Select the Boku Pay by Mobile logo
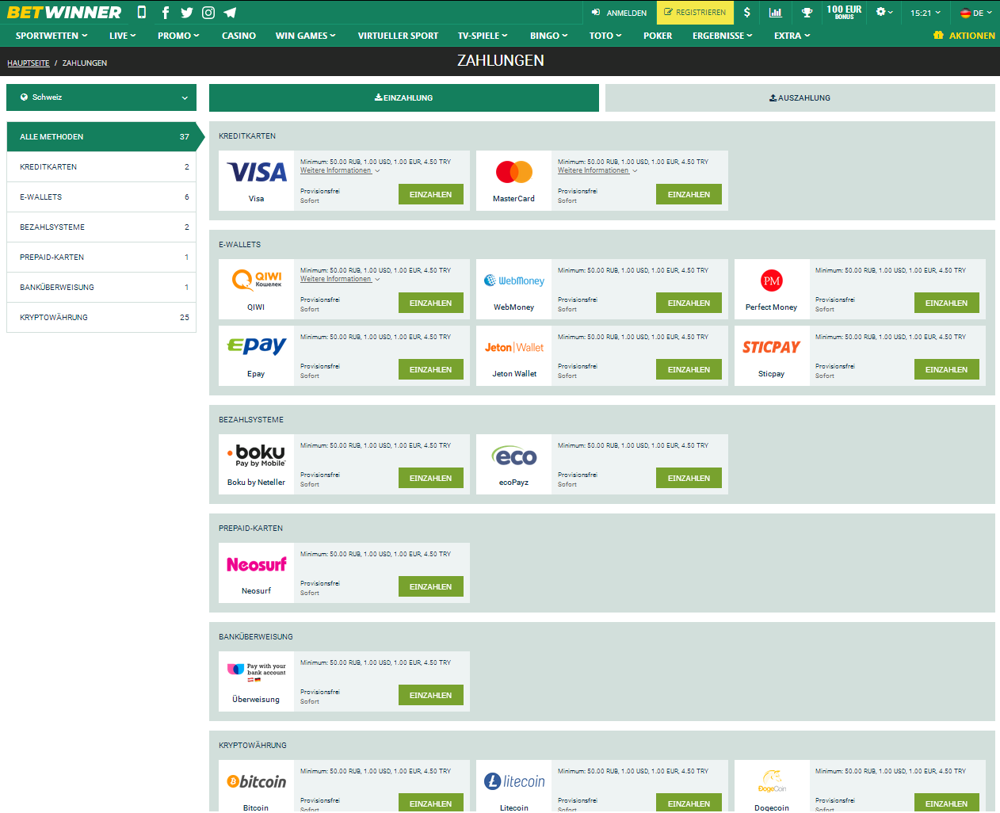 [x=257, y=456]
